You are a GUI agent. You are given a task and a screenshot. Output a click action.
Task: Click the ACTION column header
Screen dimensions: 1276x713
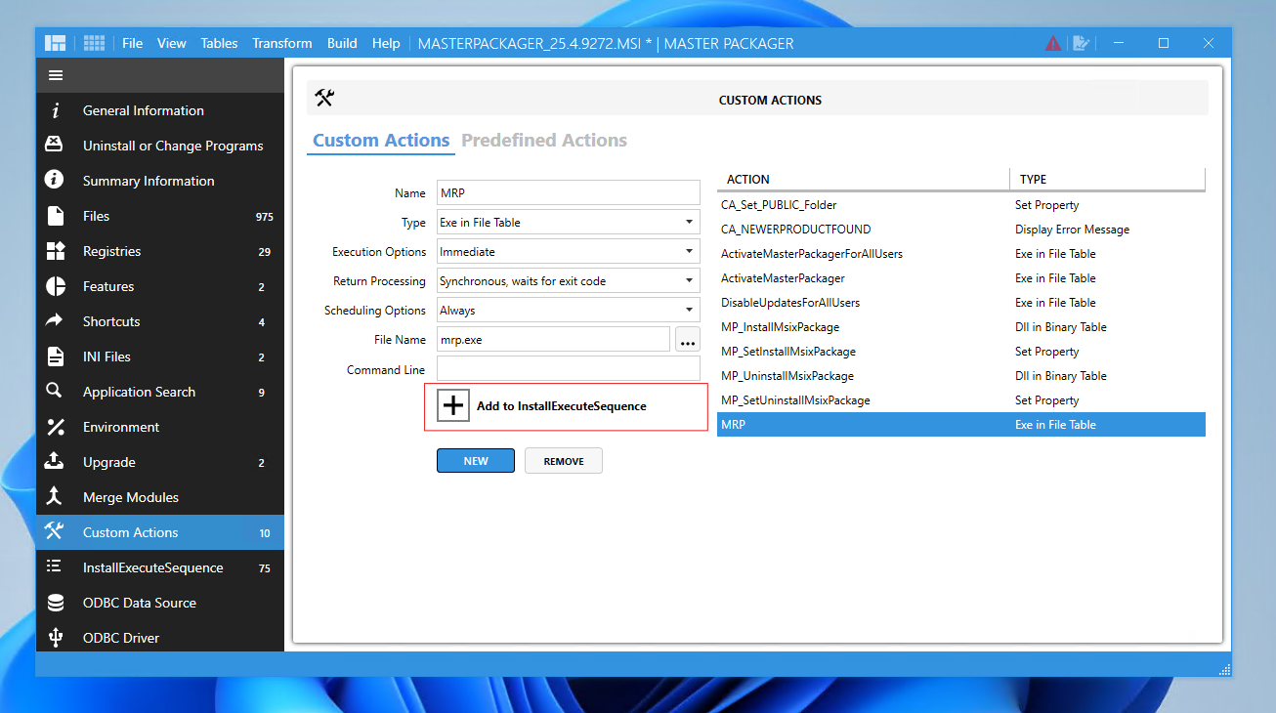pos(864,180)
